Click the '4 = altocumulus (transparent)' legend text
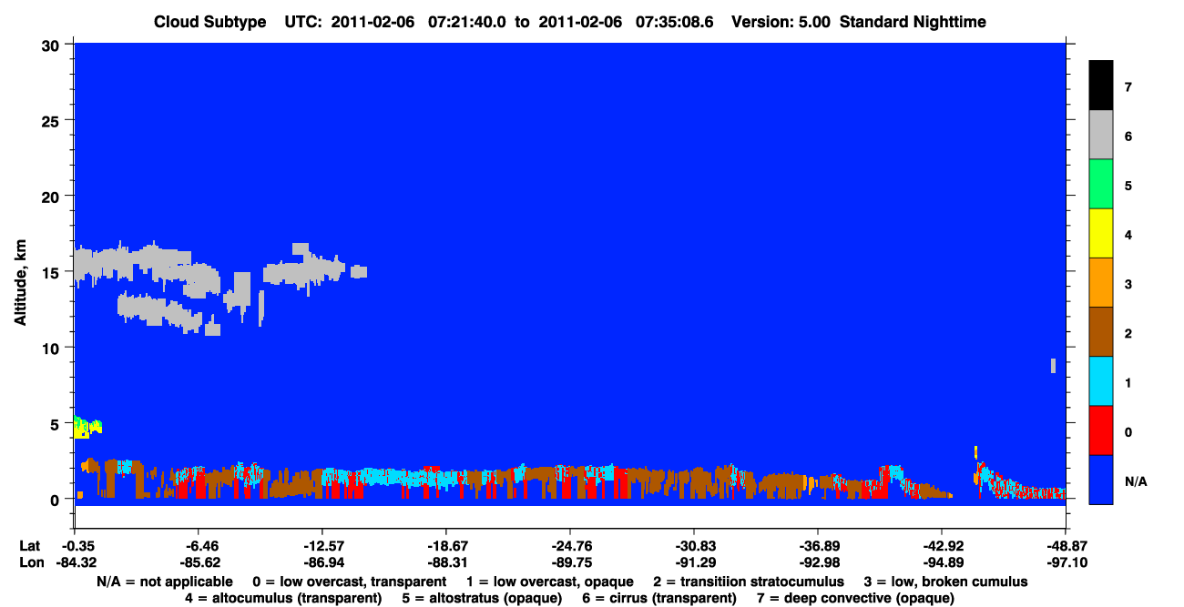 (282, 598)
